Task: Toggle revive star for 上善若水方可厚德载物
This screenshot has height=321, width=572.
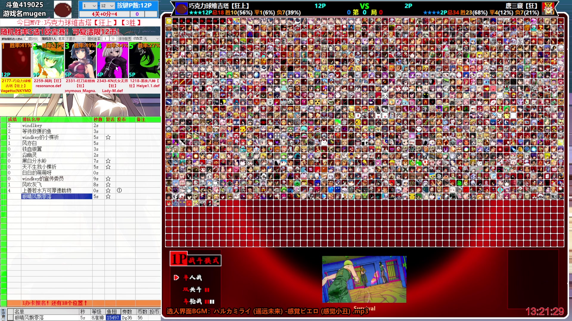Action: point(108,191)
